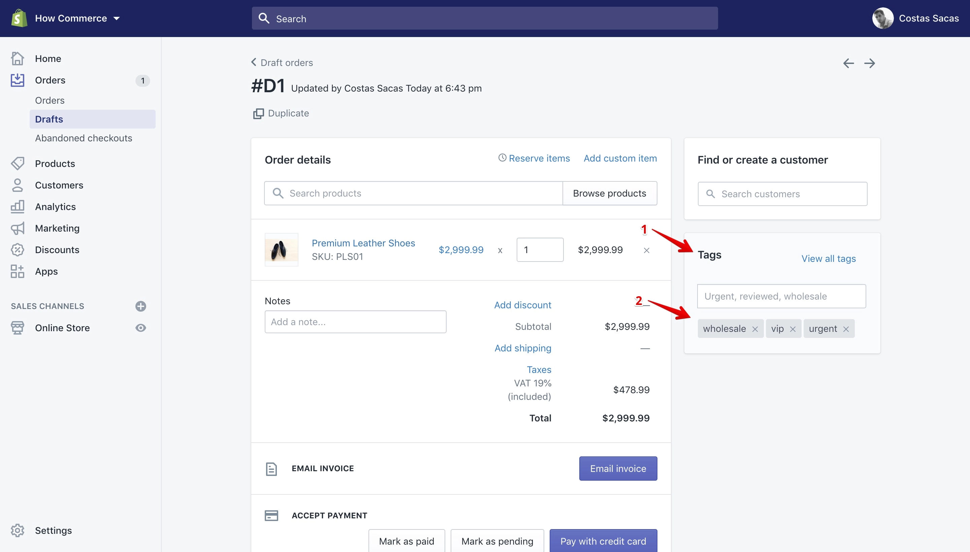This screenshot has height=552, width=970.
Task: Expand the How Commerce store dropdown
Action: click(117, 18)
